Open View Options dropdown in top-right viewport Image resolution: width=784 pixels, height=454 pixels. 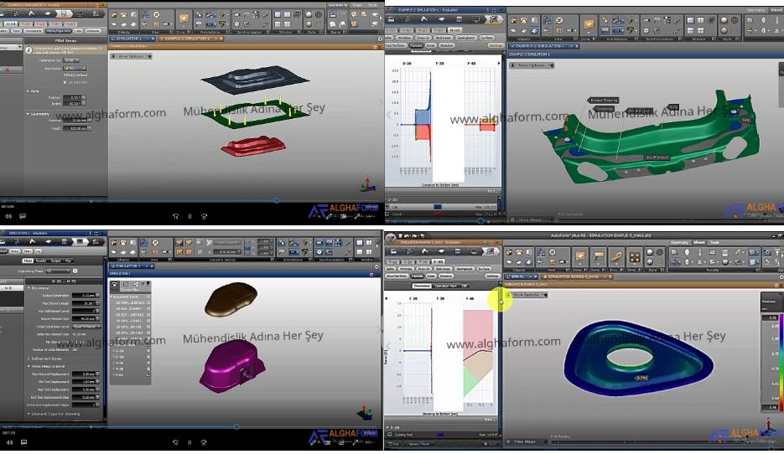tap(532, 65)
